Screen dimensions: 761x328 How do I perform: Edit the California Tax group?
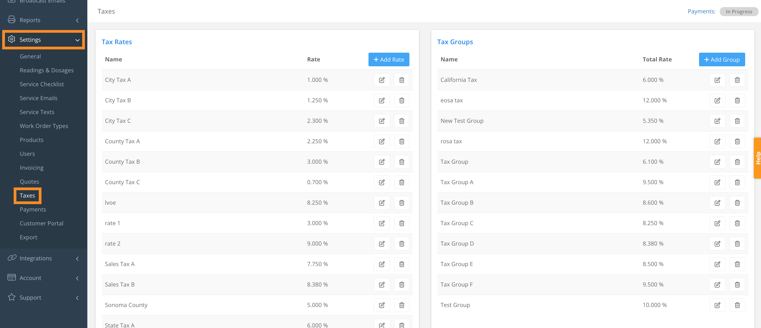tap(717, 80)
